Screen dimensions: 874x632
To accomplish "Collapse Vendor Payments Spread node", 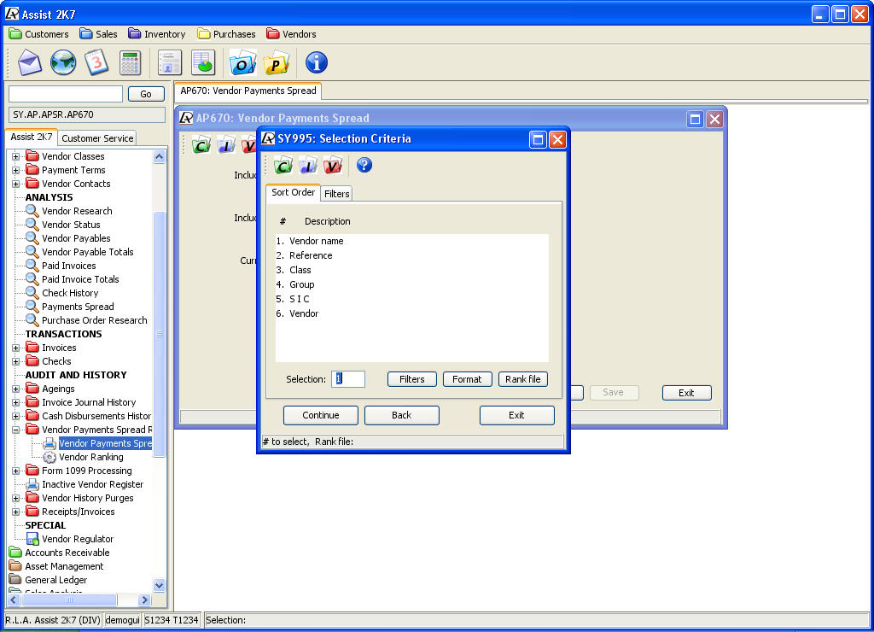I will (x=15, y=430).
